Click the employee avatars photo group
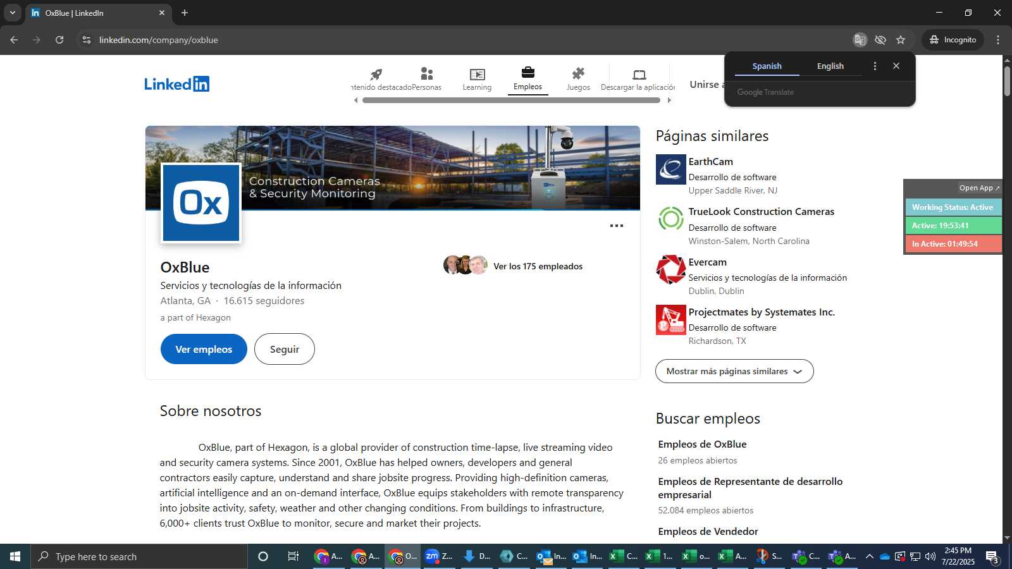 466,265
